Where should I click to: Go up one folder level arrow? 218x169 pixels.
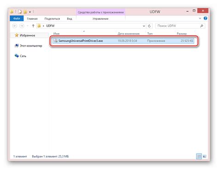click(33, 26)
